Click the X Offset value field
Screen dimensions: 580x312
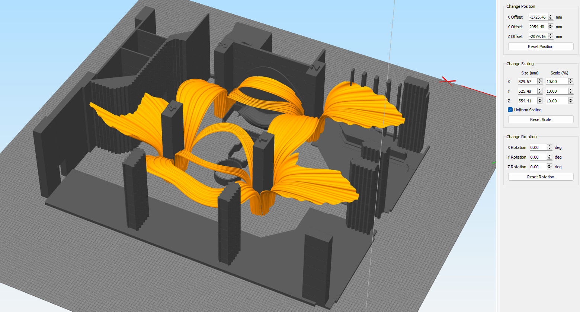coord(538,17)
